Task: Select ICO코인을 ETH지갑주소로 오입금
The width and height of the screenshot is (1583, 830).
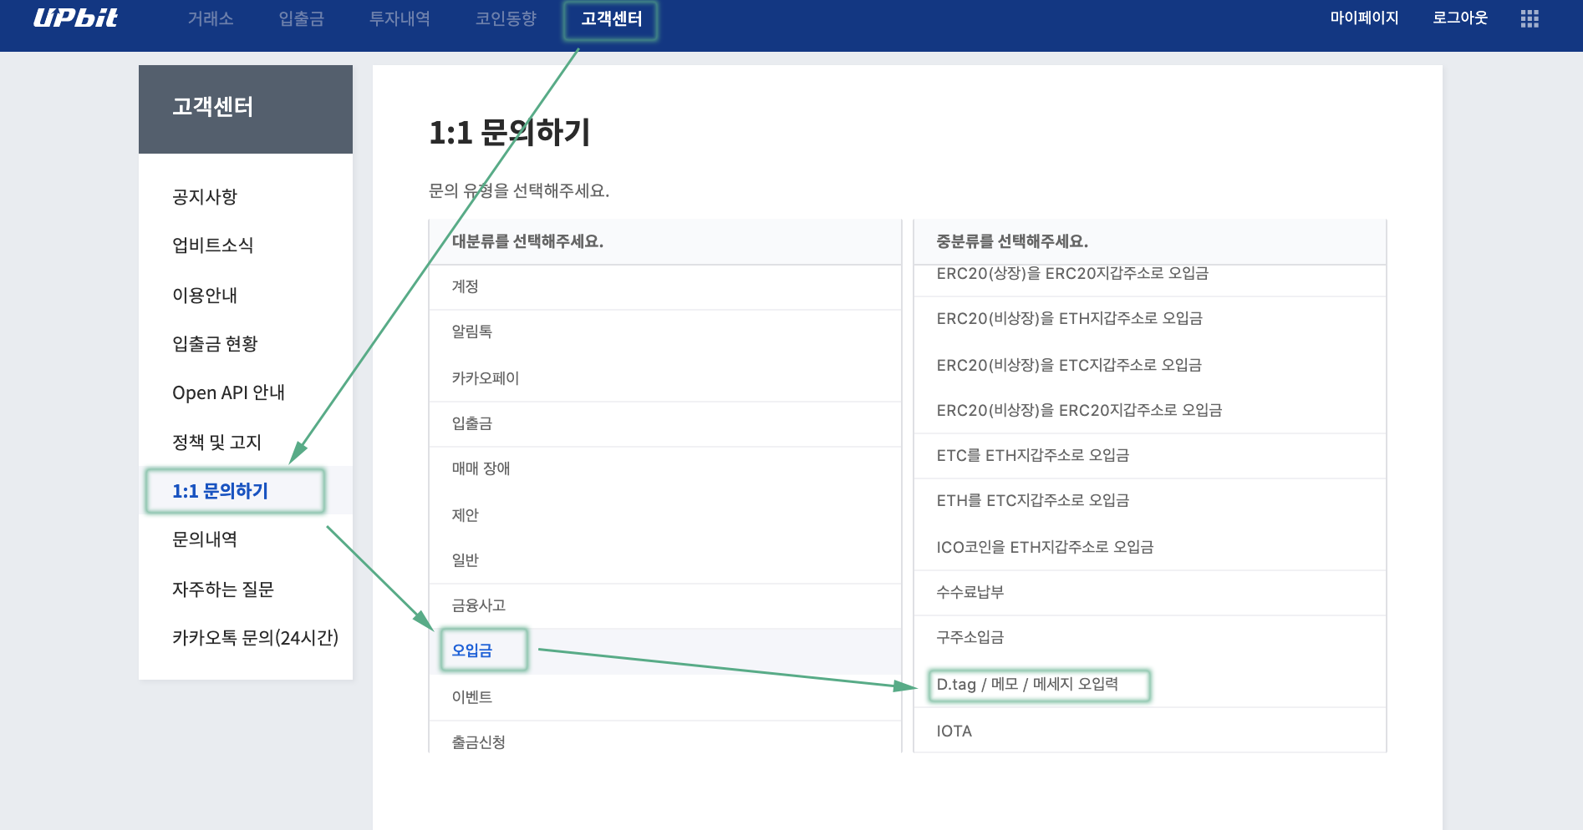Action: tap(1150, 547)
